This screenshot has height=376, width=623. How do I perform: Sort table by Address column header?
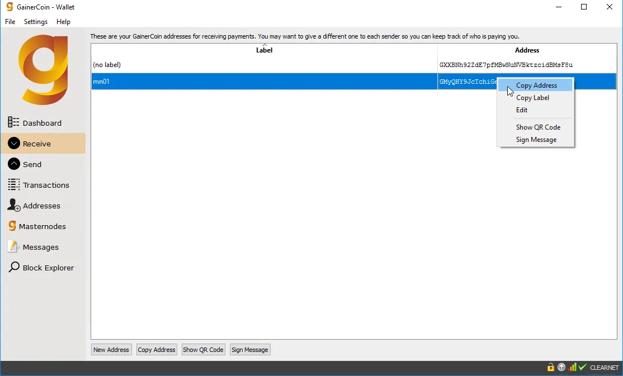tap(527, 50)
